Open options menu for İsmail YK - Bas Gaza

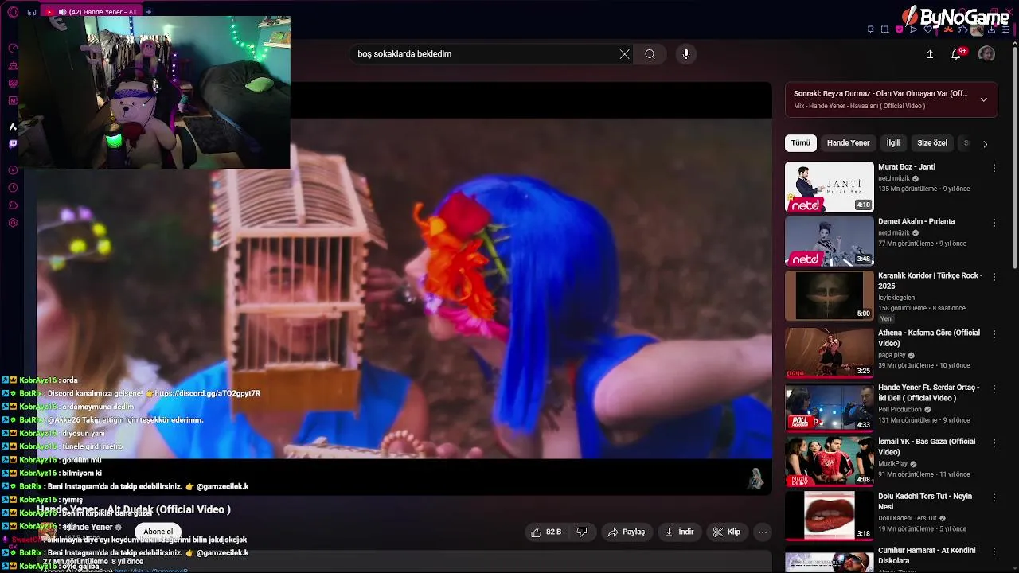point(994,442)
